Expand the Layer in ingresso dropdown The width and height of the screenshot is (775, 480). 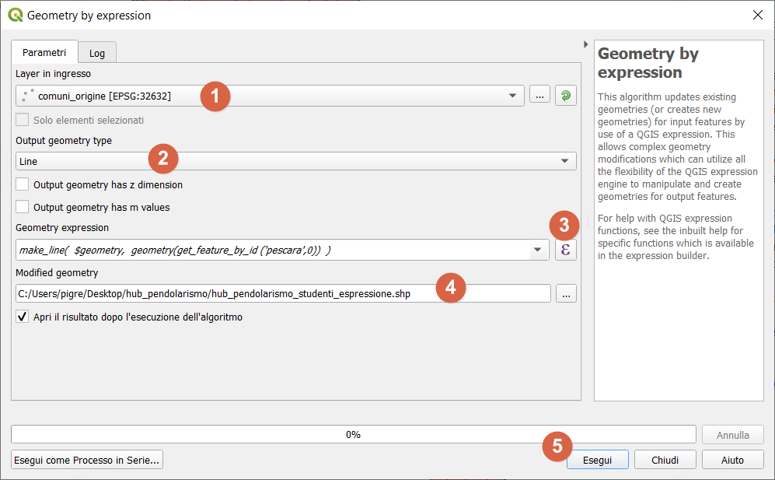(511, 96)
